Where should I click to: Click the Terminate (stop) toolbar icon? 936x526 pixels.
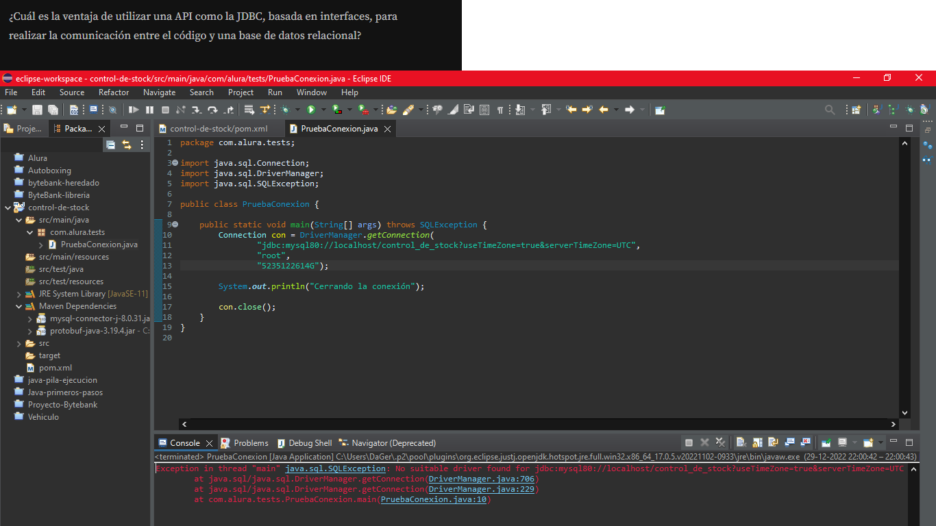[x=165, y=110]
